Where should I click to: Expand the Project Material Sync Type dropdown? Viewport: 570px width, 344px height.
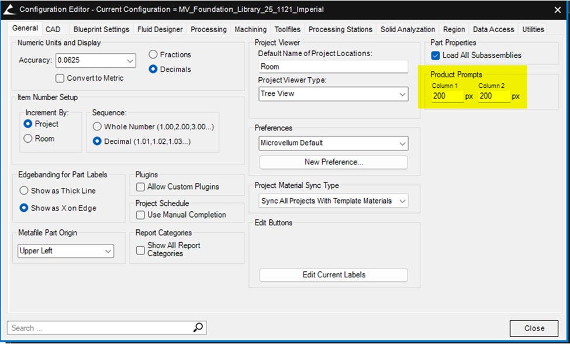click(402, 201)
